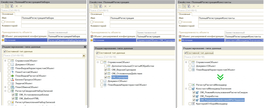264x108 pixels.
Task: Click ПланВидовРасчетаОбъект type icon in tree
Action: [13, 76]
